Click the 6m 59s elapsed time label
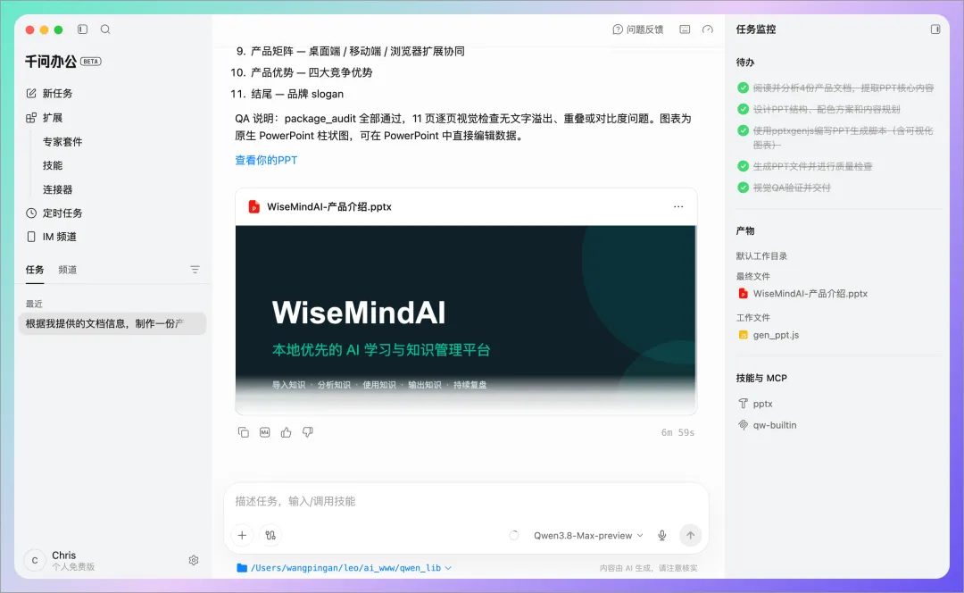This screenshot has height=593, width=964. click(677, 432)
